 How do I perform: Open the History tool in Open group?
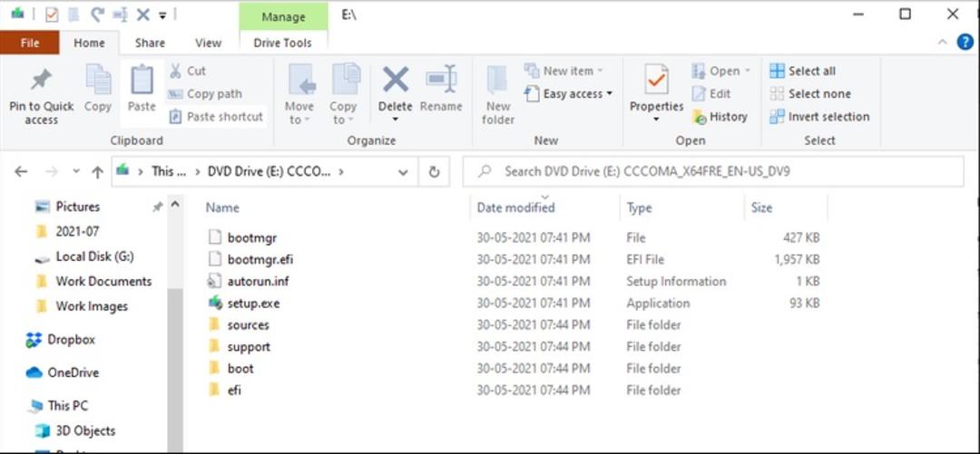click(x=720, y=117)
